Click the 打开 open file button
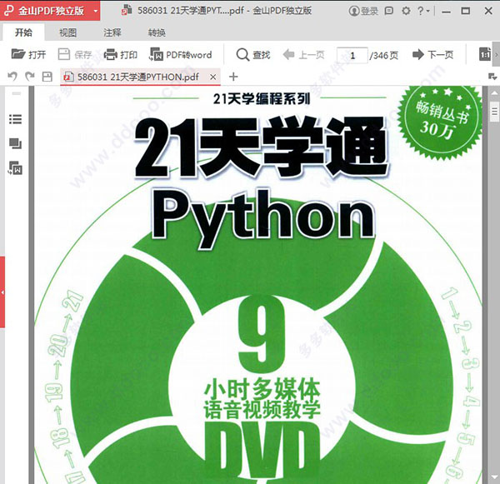 [28, 54]
